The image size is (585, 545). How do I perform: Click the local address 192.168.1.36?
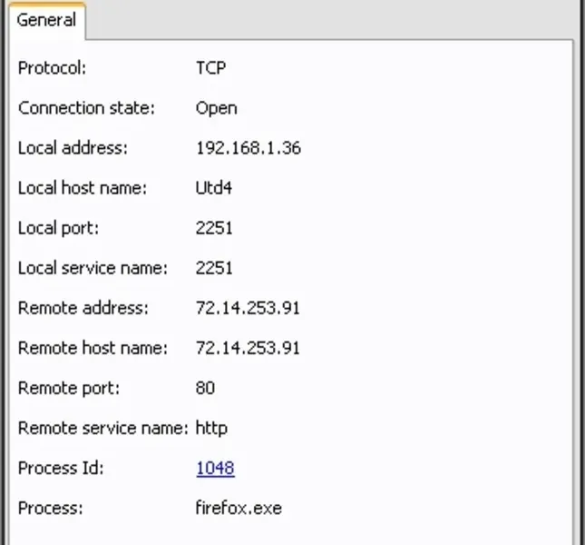[248, 148]
